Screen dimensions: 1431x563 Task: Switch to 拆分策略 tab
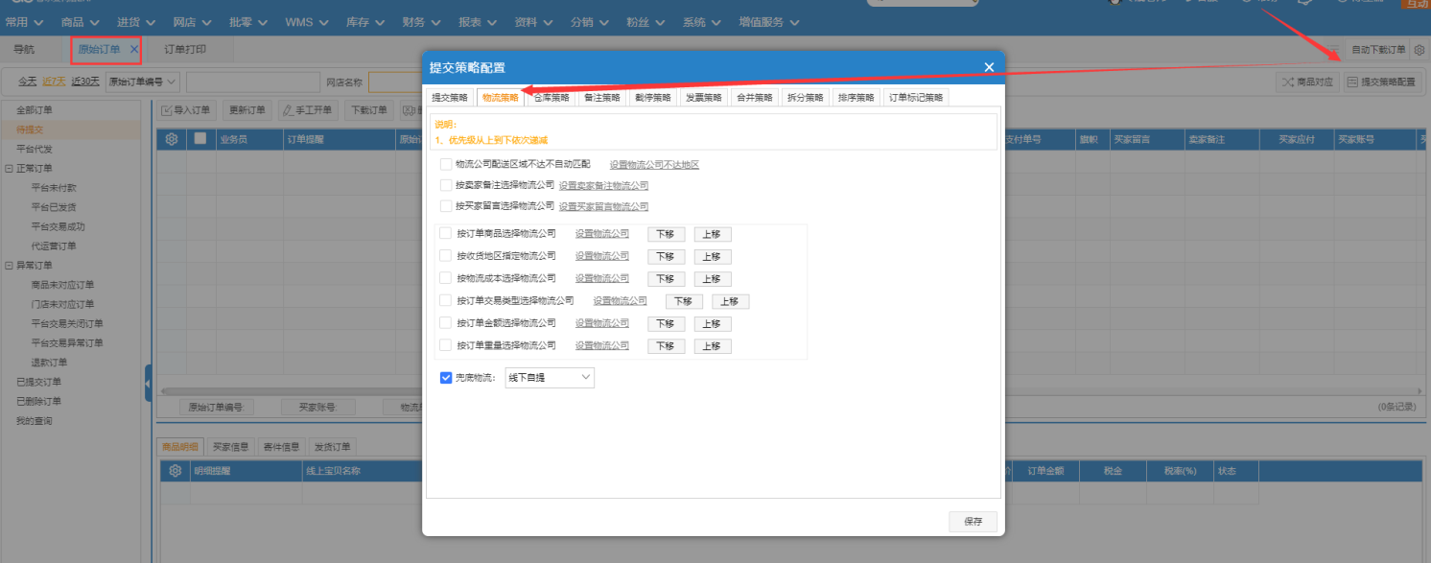[806, 97]
